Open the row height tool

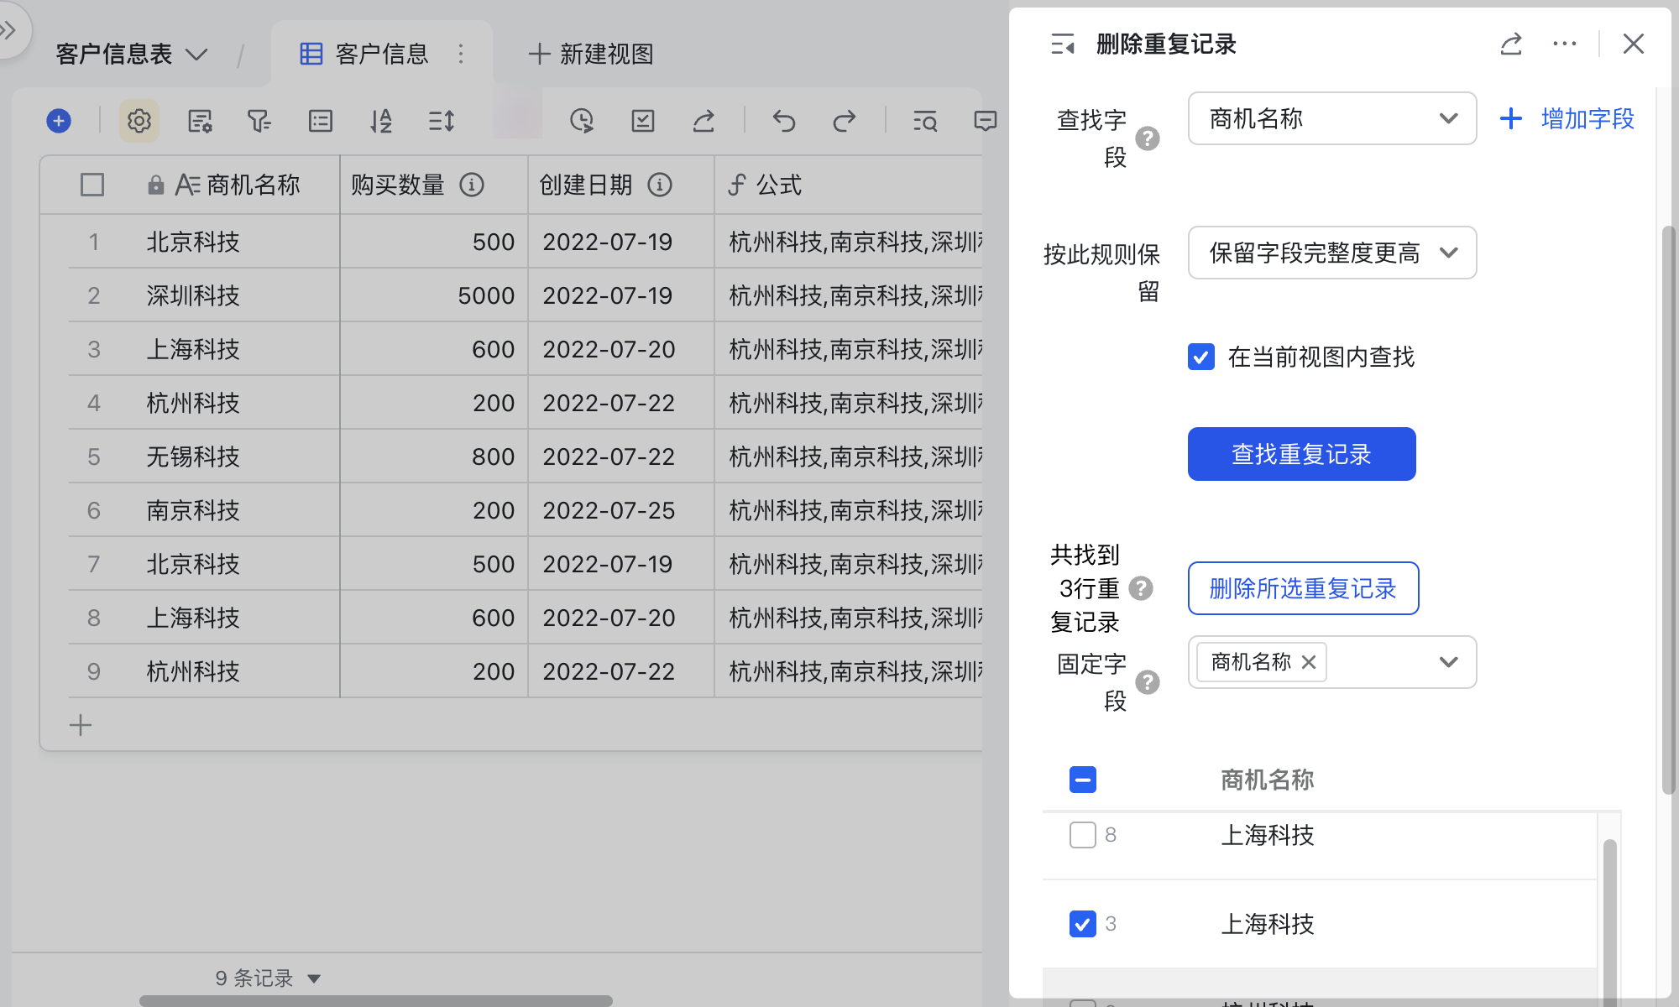442,121
